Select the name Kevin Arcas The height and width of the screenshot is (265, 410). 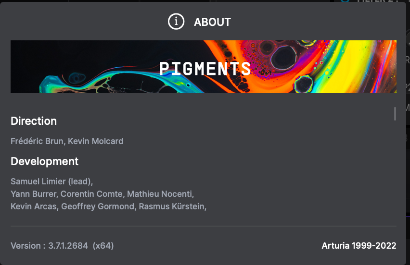click(34, 206)
